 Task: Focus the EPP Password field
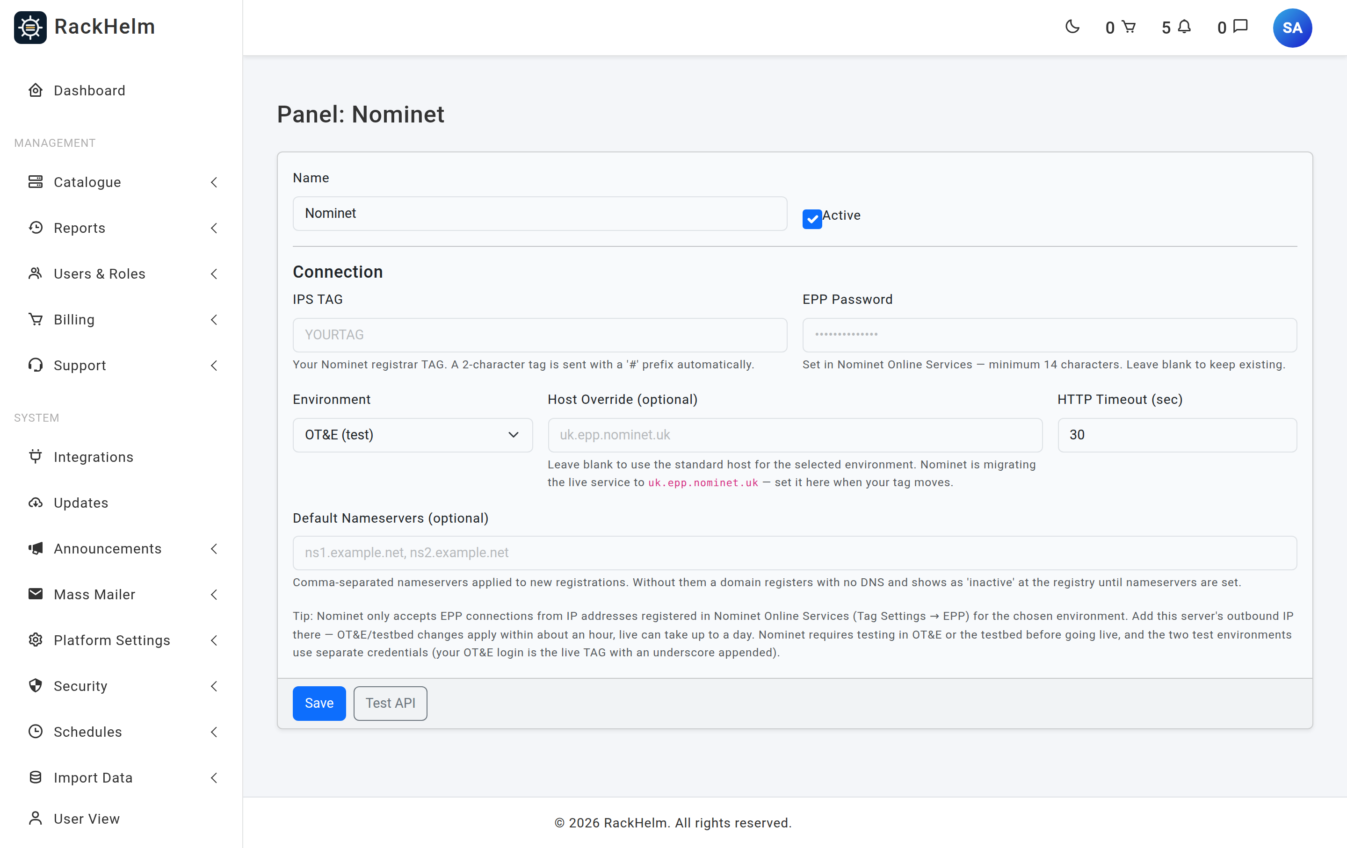[x=1050, y=335]
